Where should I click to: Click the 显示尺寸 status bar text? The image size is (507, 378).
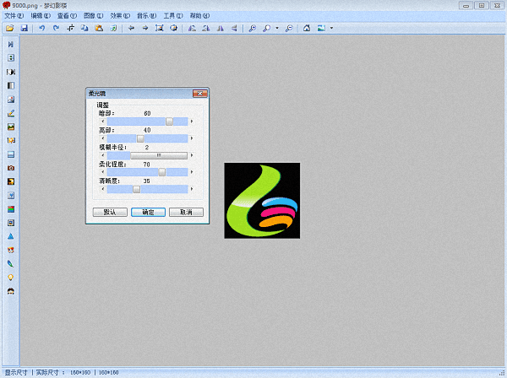pos(16,372)
